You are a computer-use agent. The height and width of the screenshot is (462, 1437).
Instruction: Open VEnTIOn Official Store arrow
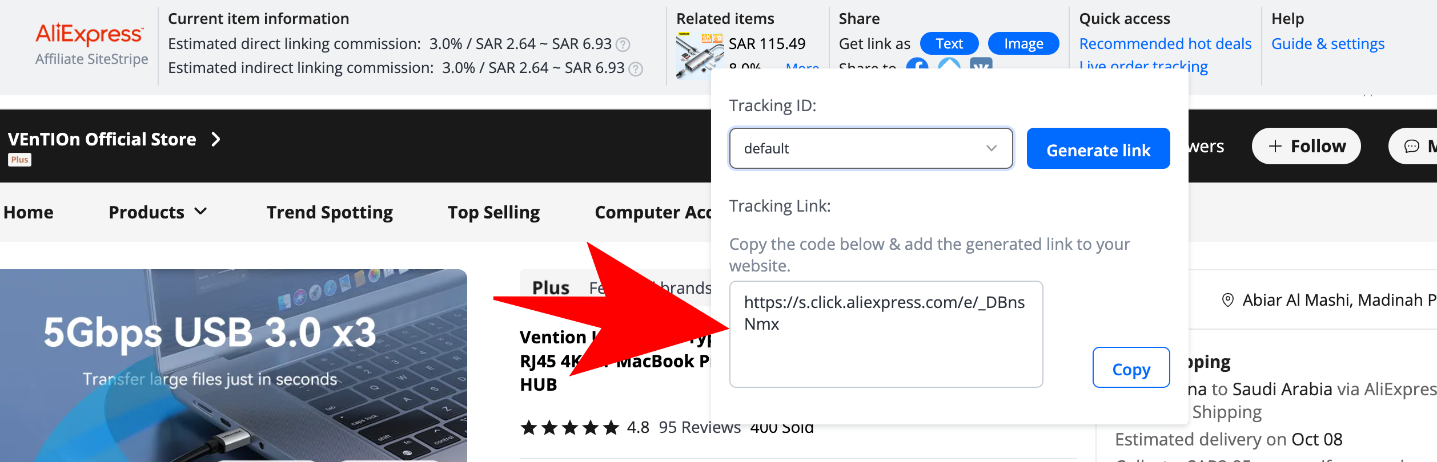coord(216,139)
